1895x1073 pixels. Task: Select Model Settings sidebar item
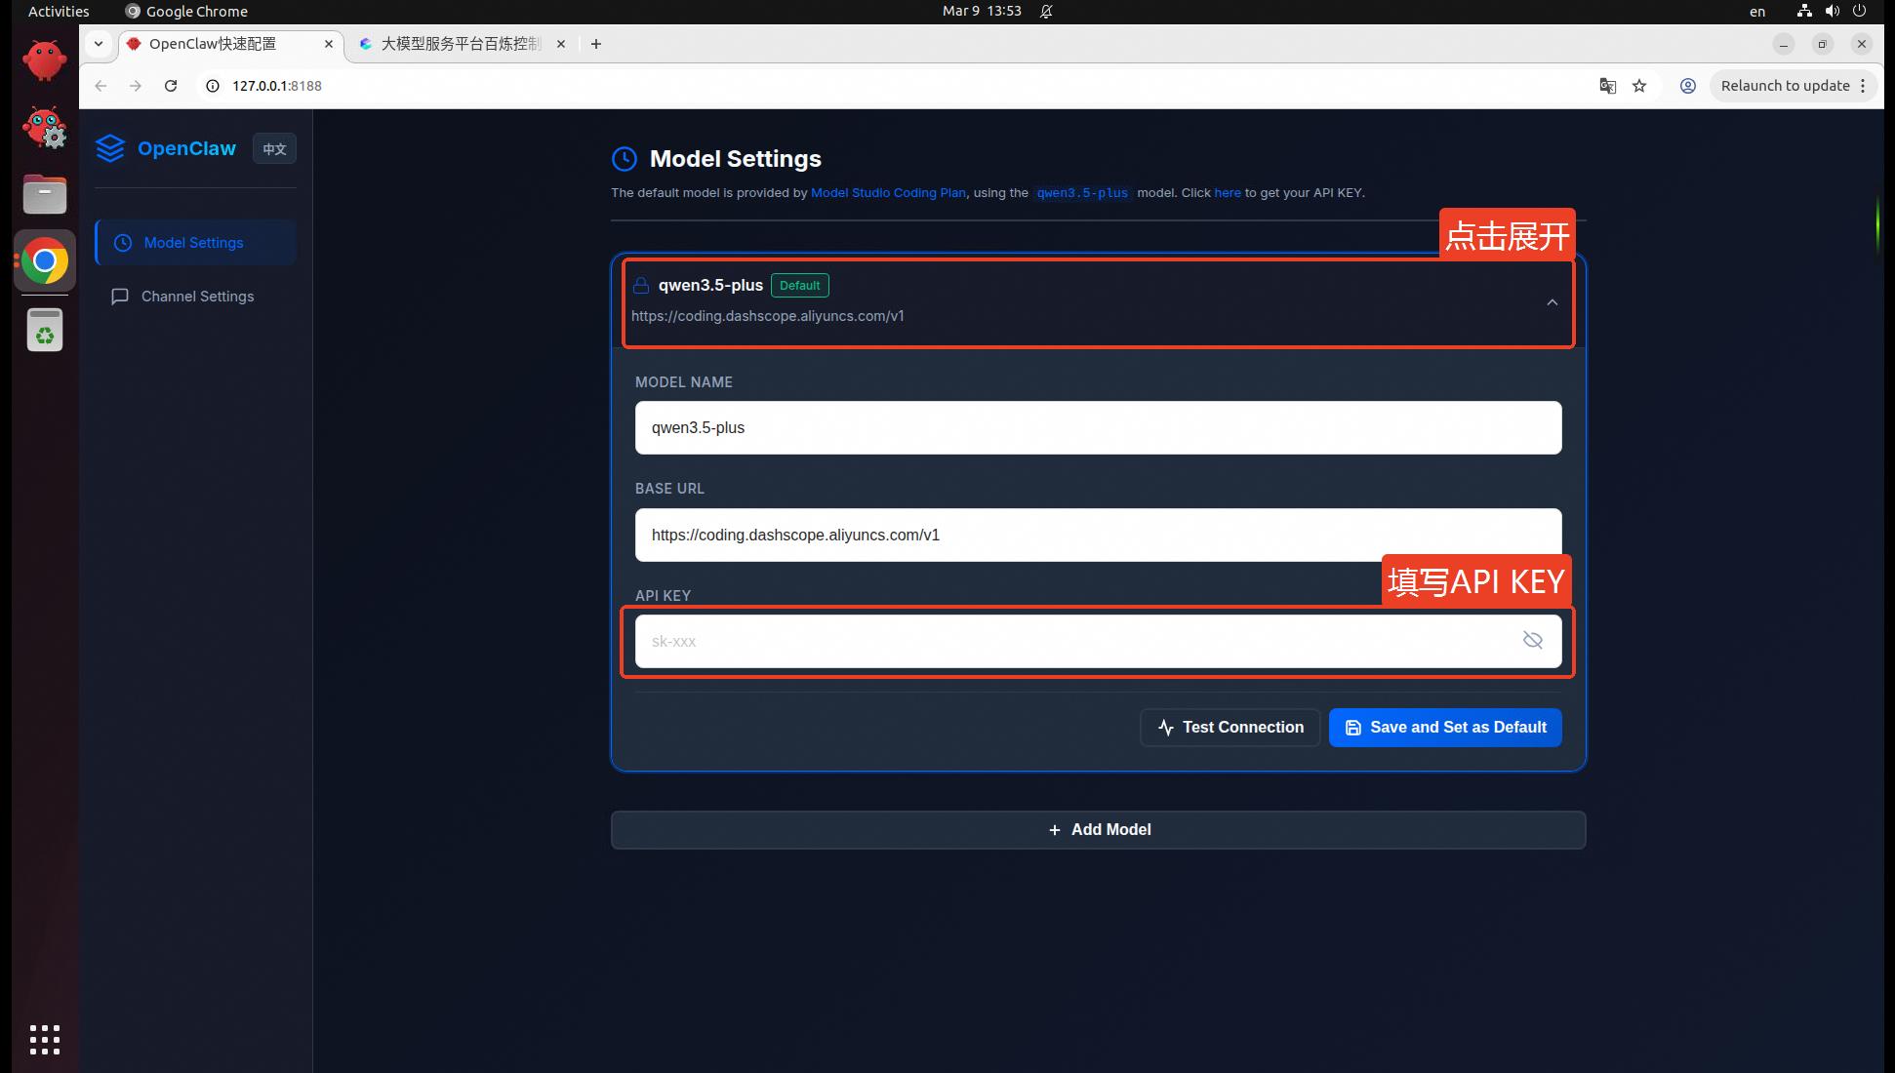[x=194, y=243]
